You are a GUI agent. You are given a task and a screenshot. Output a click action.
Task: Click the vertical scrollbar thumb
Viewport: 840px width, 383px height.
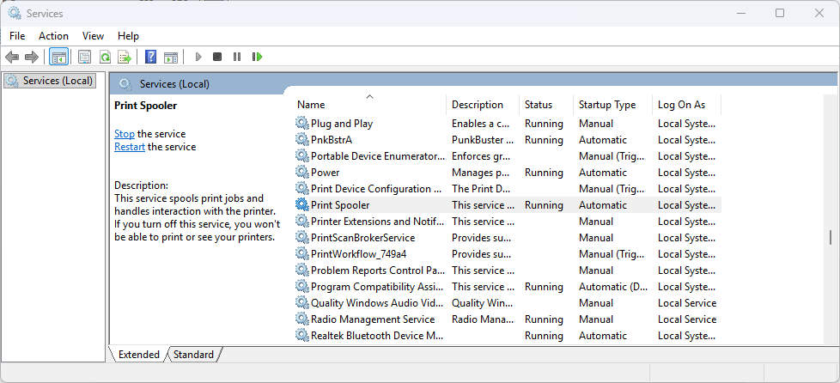click(x=830, y=238)
